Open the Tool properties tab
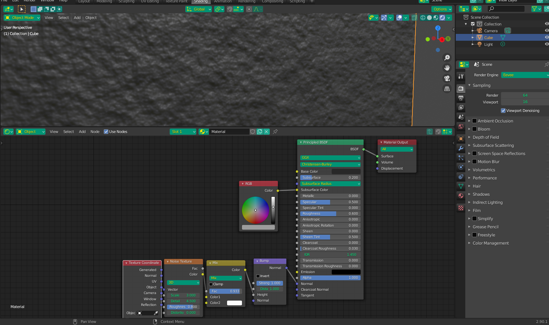The image size is (549, 325). click(x=461, y=76)
